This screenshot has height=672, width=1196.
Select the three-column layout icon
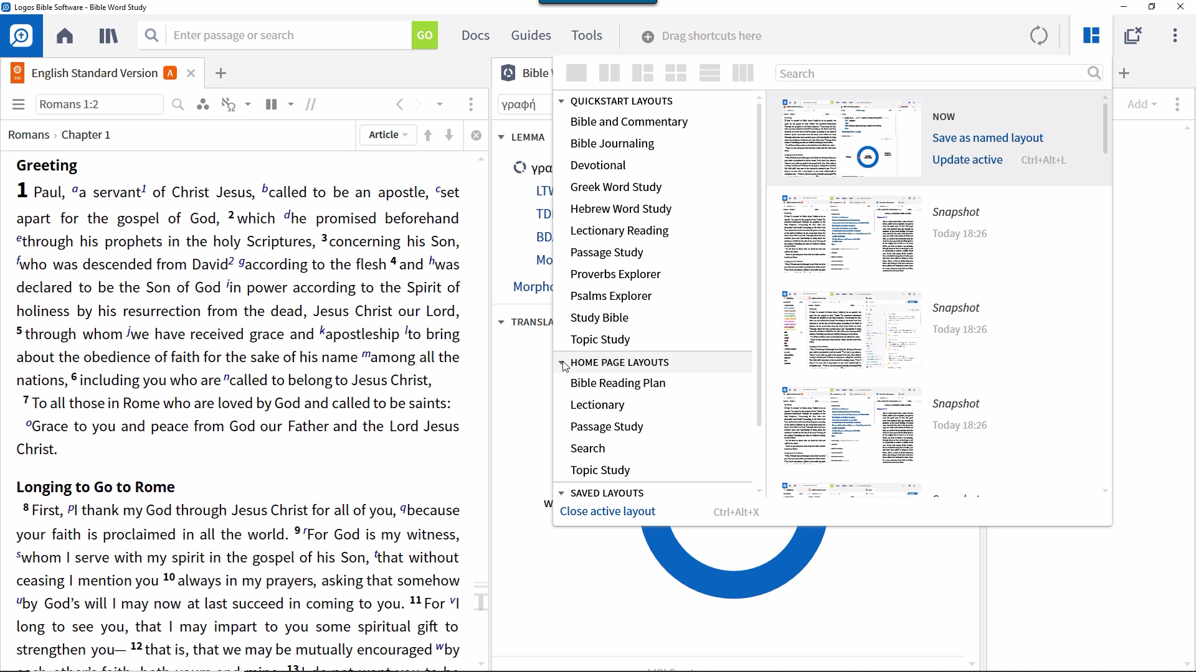(743, 73)
